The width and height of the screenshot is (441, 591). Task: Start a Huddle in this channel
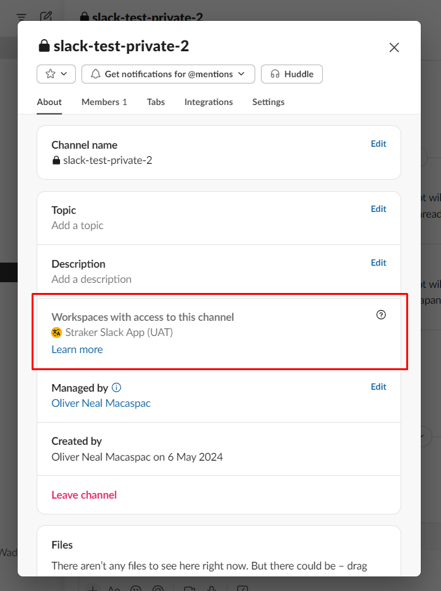tap(292, 74)
